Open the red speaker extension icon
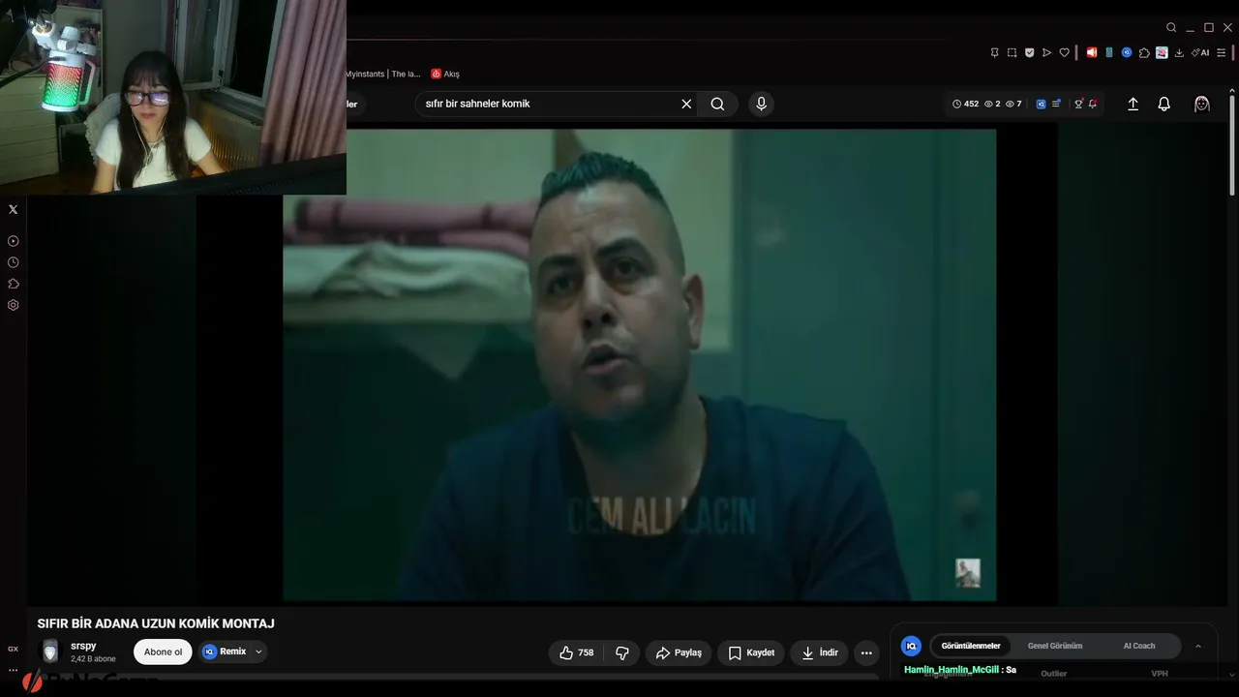The width and height of the screenshot is (1239, 697). pos(1092,52)
